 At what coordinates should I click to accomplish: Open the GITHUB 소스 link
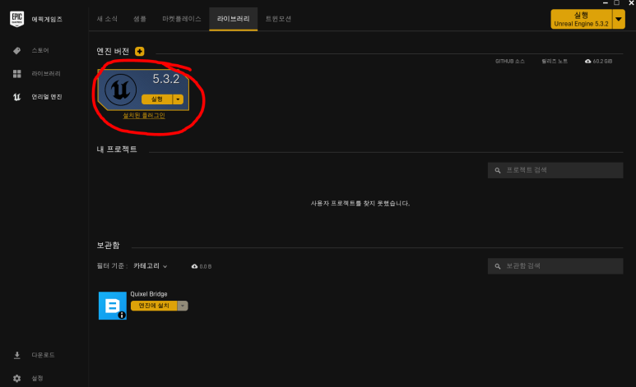tap(510, 61)
